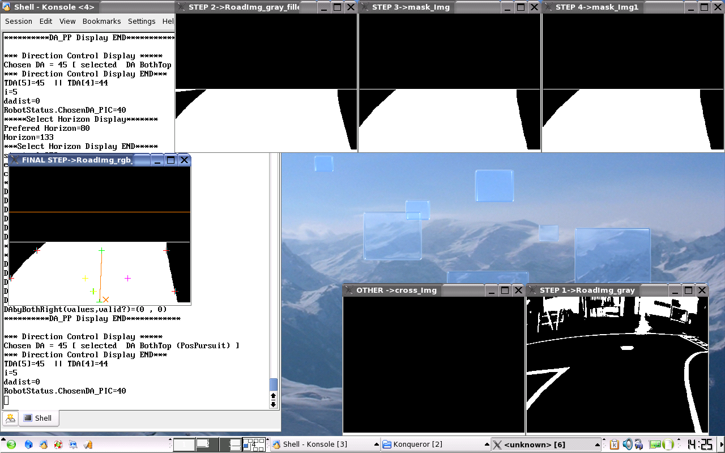Click terminal line 'Prefered Horizon=80'
The image size is (725, 453).
pyautogui.click(x=46, y=128)
